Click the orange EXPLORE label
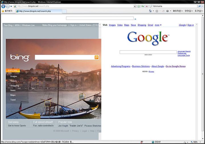205x144 pixels. (x=13, y=70)
